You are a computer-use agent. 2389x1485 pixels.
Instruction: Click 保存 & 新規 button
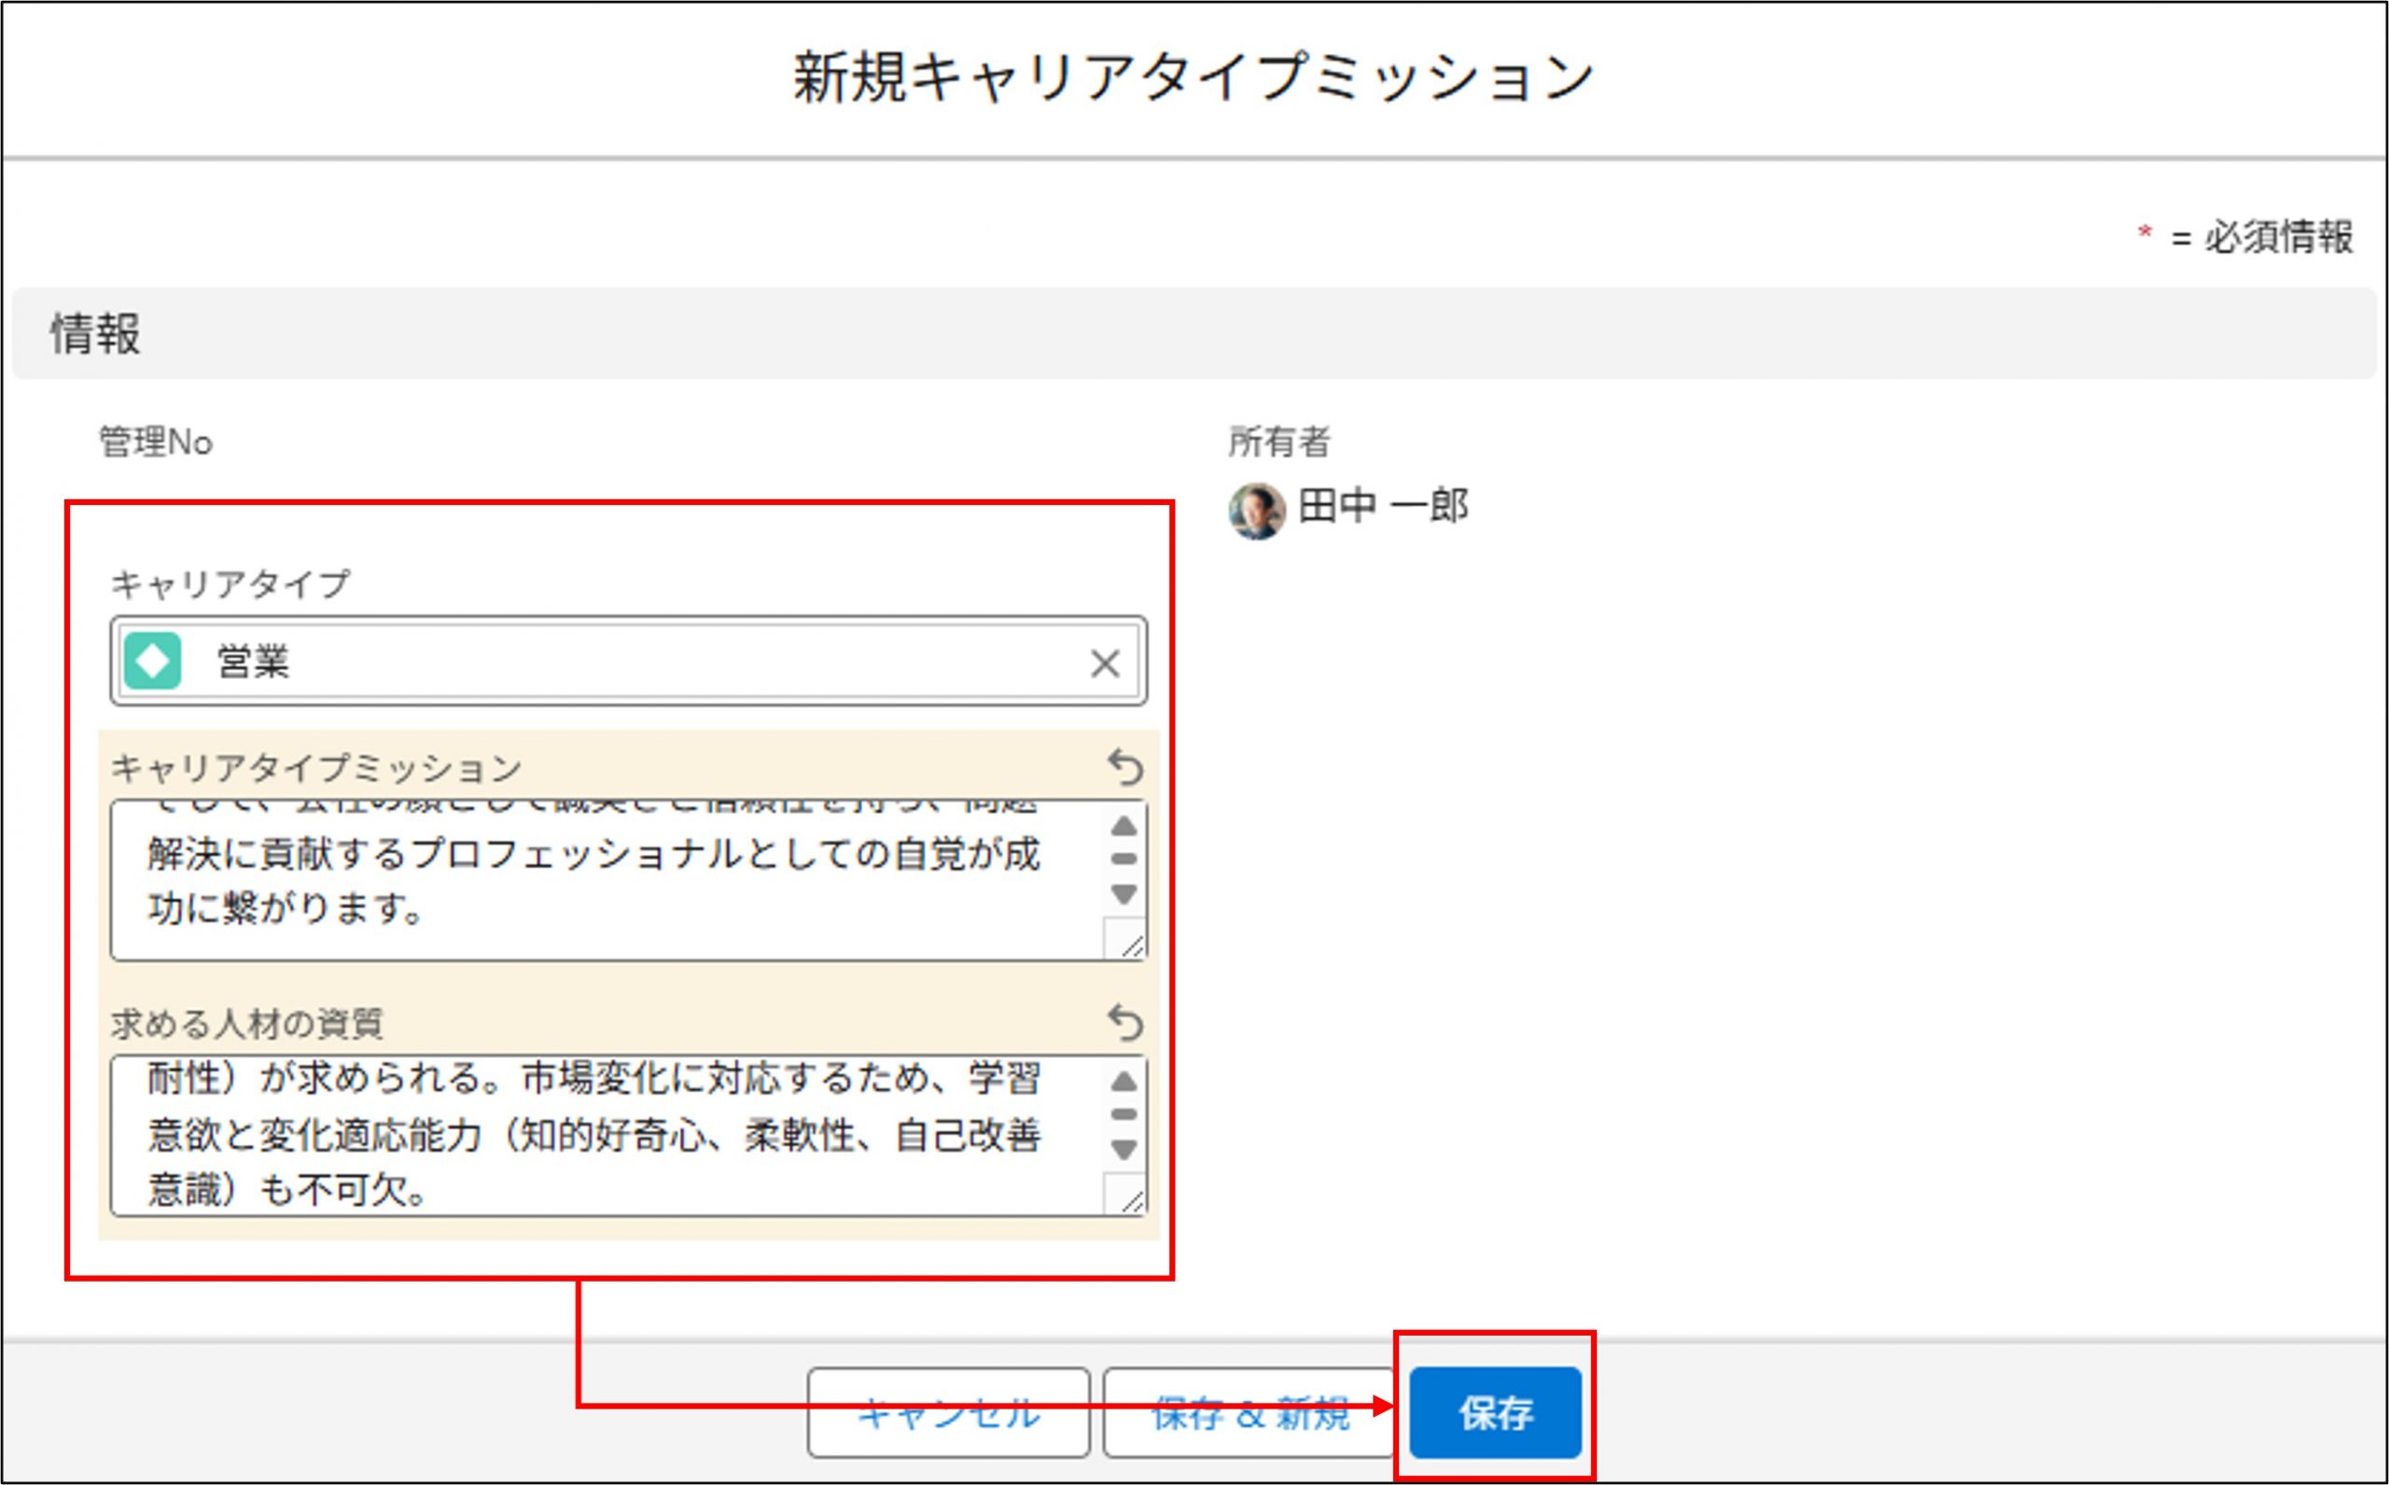tap(1248, 1412)
